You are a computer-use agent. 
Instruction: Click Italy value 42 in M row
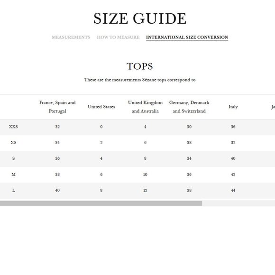coord(233,174)
